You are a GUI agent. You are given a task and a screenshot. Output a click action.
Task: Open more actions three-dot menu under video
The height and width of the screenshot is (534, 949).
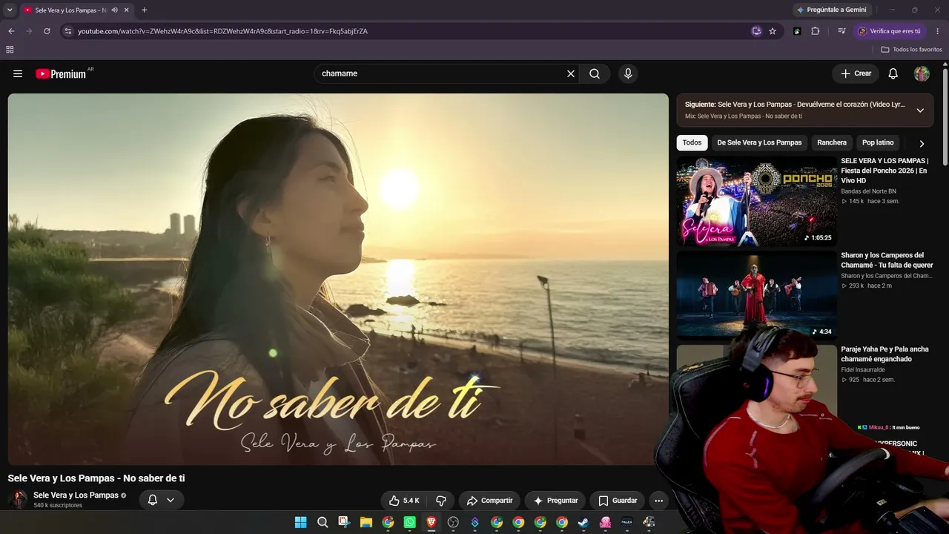click(x=658, y=501)
